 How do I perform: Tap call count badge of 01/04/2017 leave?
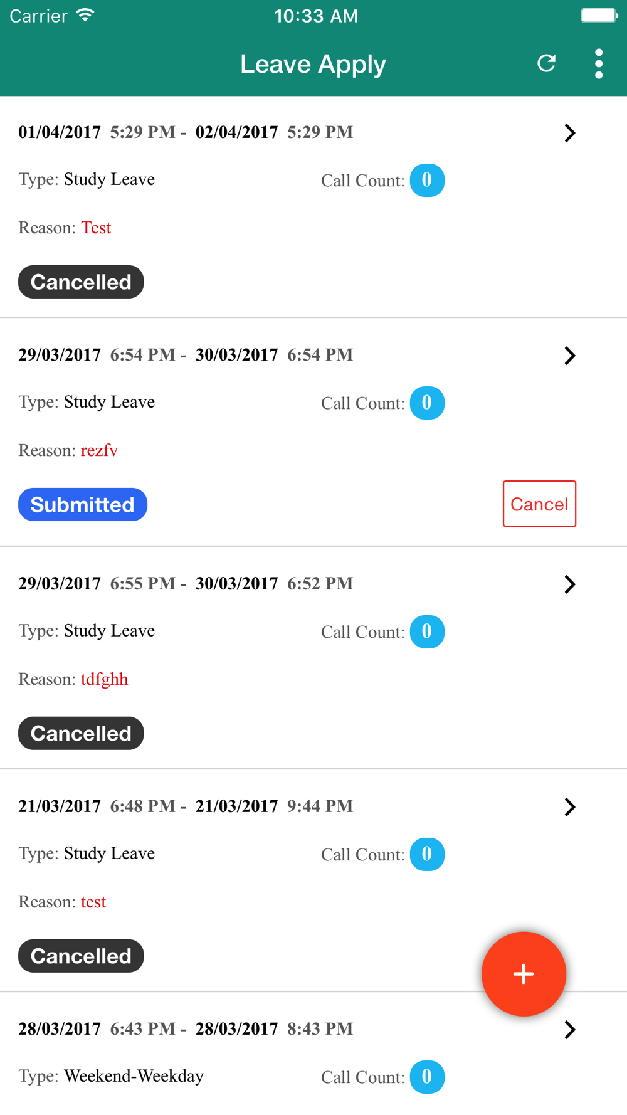pyautogui.click(x=427, y=180)
